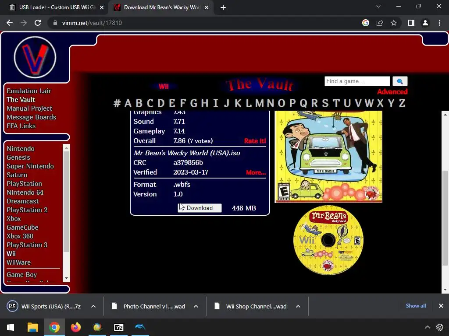Select WiiWare system

pos(18,262)
